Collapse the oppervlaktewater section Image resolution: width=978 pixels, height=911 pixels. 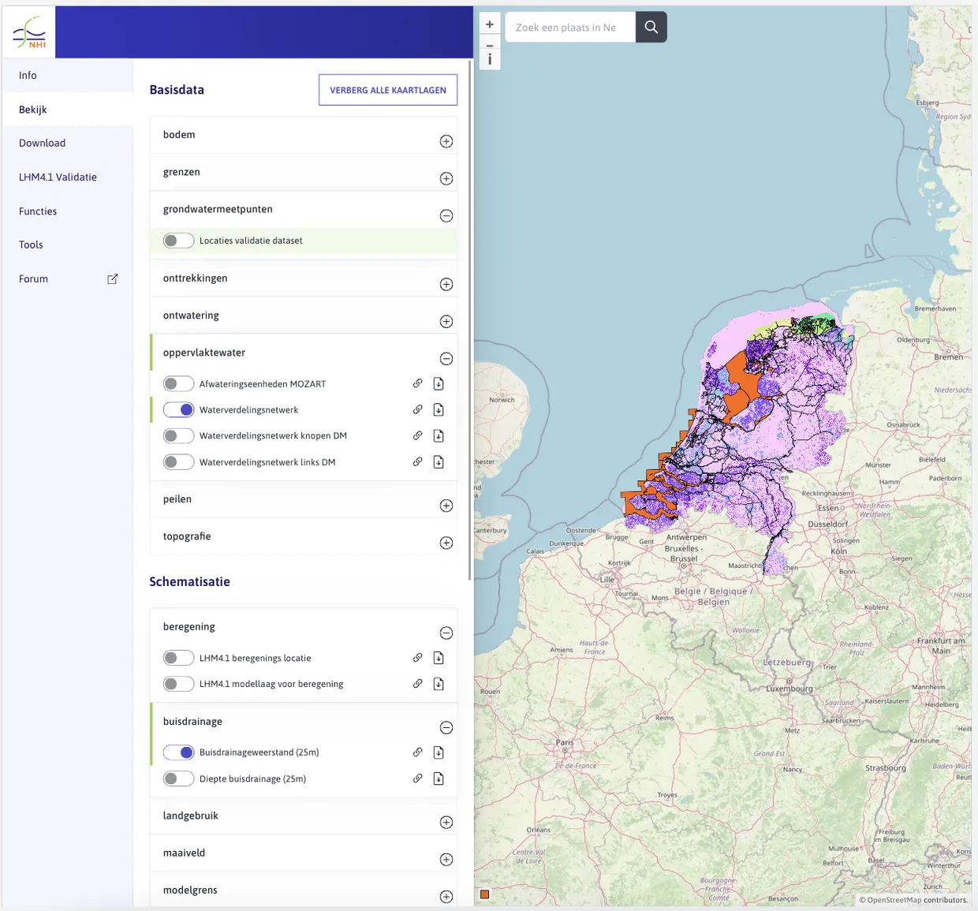446,359
